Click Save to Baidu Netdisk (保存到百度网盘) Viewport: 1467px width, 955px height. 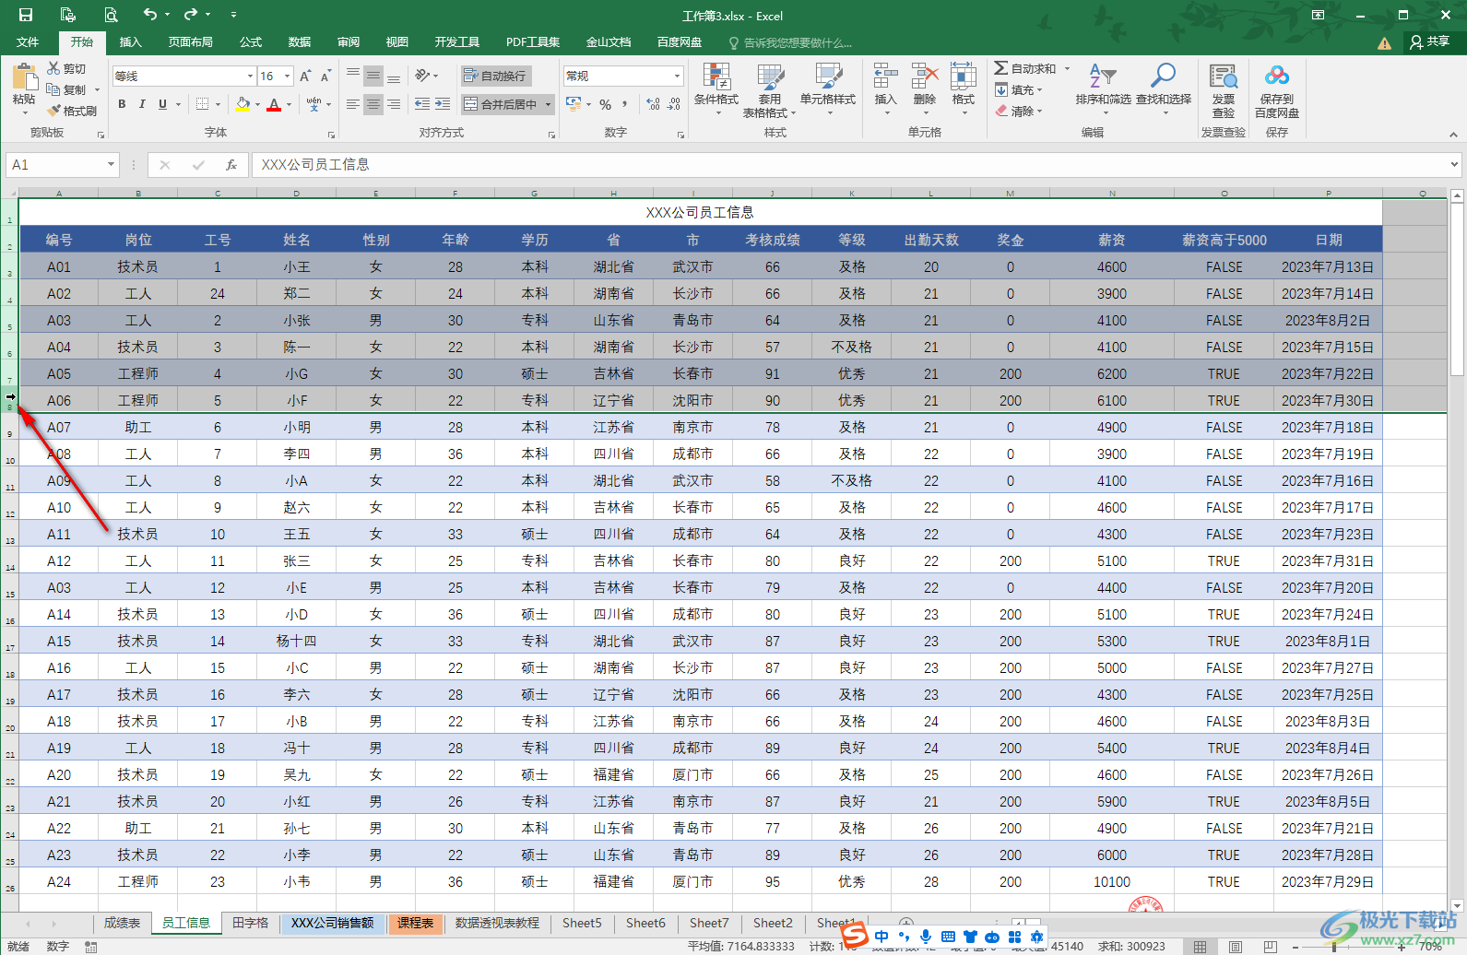1277,89
